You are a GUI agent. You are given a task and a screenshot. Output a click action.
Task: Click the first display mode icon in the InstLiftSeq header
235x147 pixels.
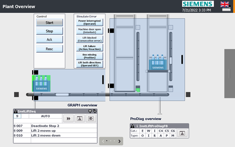click(x=90, y=111)
